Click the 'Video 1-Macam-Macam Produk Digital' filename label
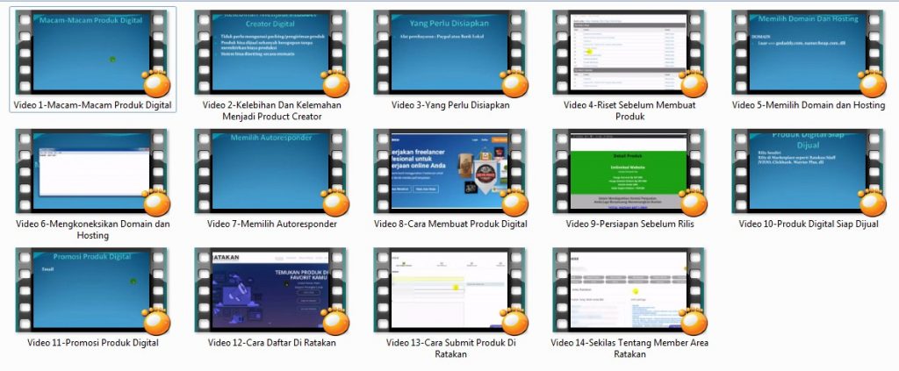899x371 pixels. tap(92, 105)
